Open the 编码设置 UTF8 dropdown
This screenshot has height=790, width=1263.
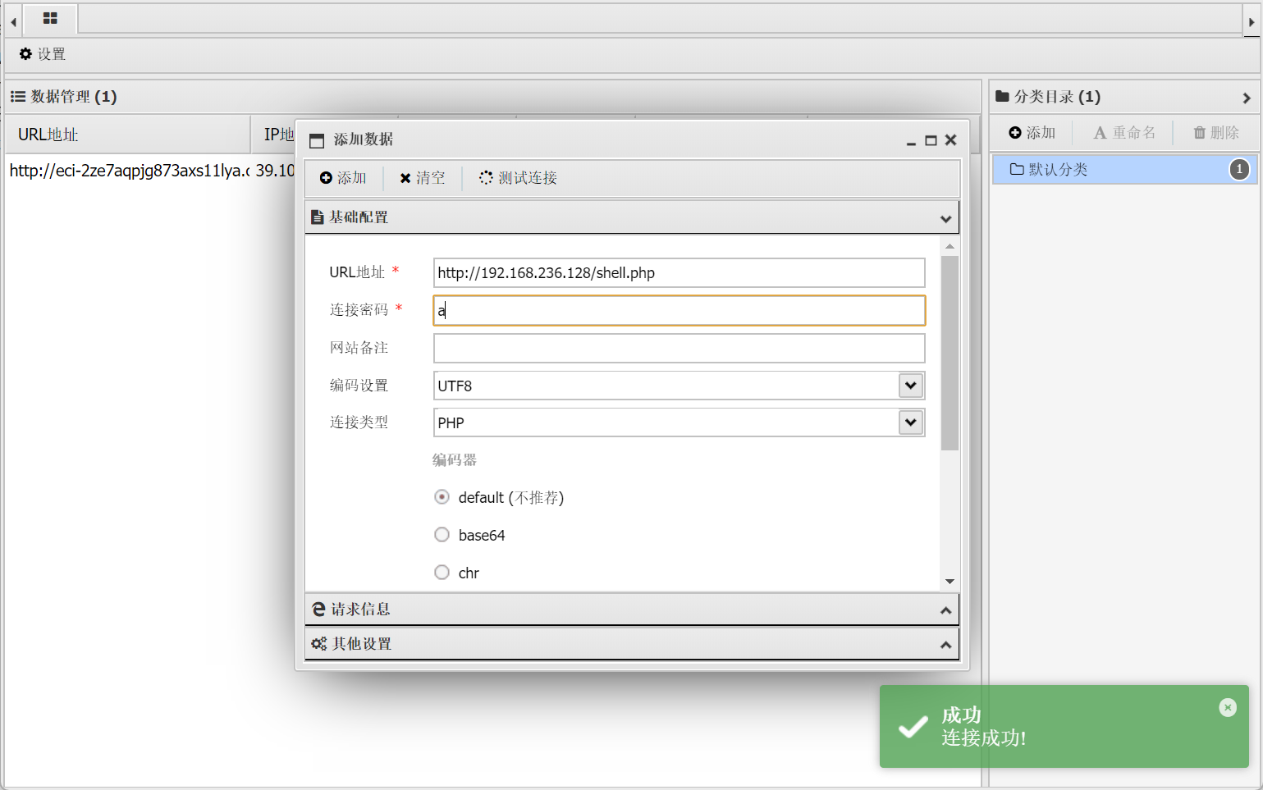[x=910, y=386]
